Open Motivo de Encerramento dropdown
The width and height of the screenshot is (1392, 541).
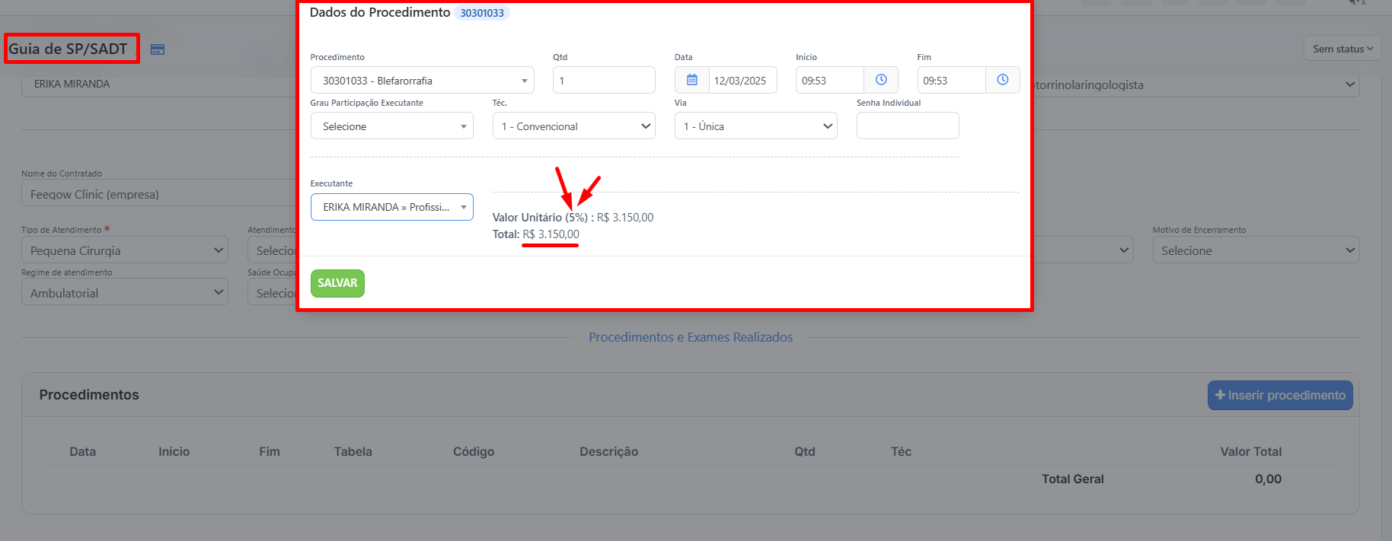click(1256, 250)
